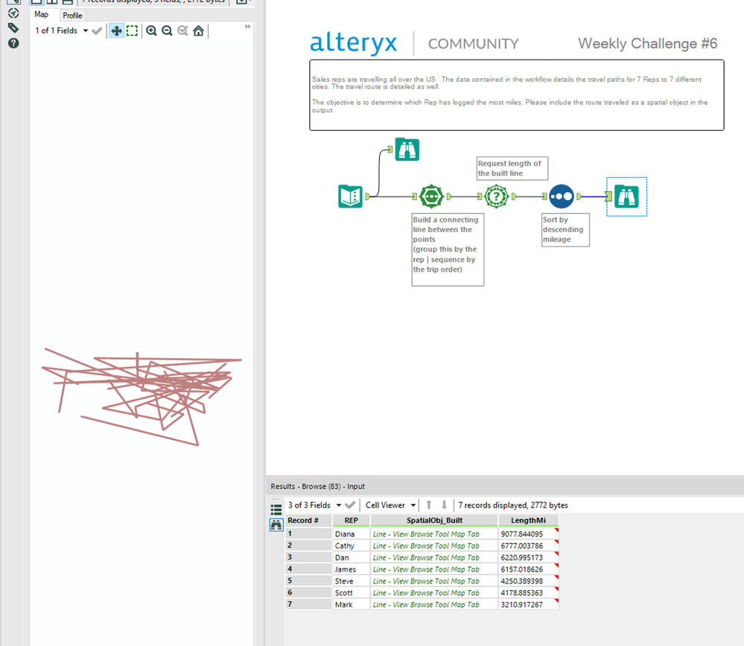Click the REP column header
Image resolution: width=744 pixels, height=646 pixels.
pos(351,520)
